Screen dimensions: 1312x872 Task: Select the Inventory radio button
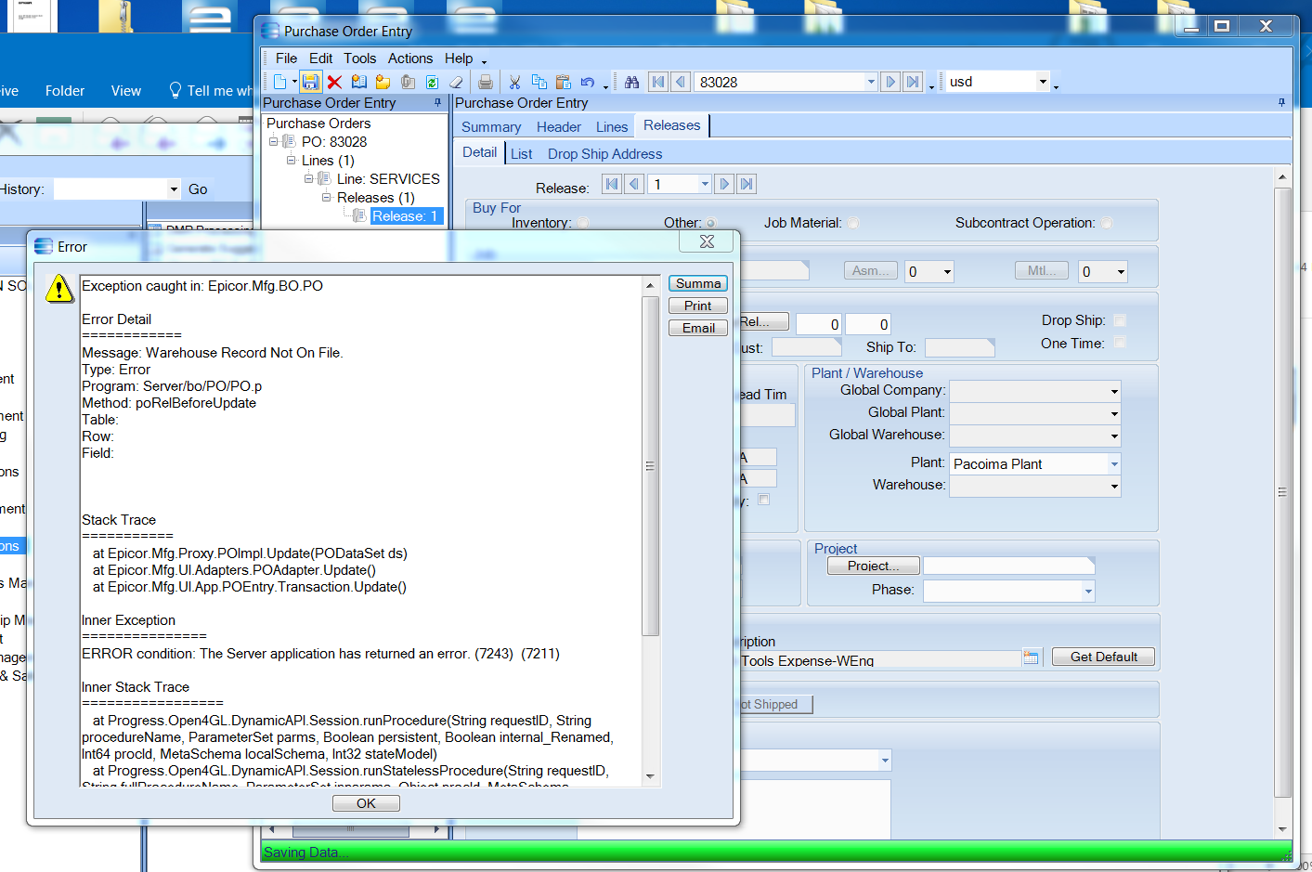583,223
